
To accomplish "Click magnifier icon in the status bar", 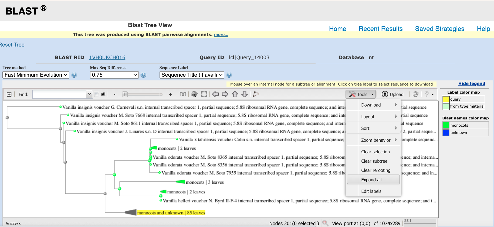I will click(325, 223).
